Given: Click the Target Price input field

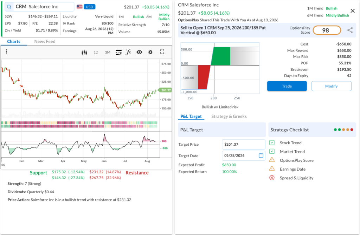Looking at the screenshot, I should point(244,144).
